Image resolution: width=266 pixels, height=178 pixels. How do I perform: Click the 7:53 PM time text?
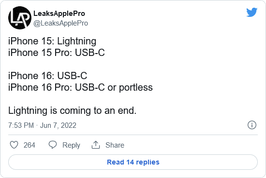pyautogui.click(x=21, y=125)
